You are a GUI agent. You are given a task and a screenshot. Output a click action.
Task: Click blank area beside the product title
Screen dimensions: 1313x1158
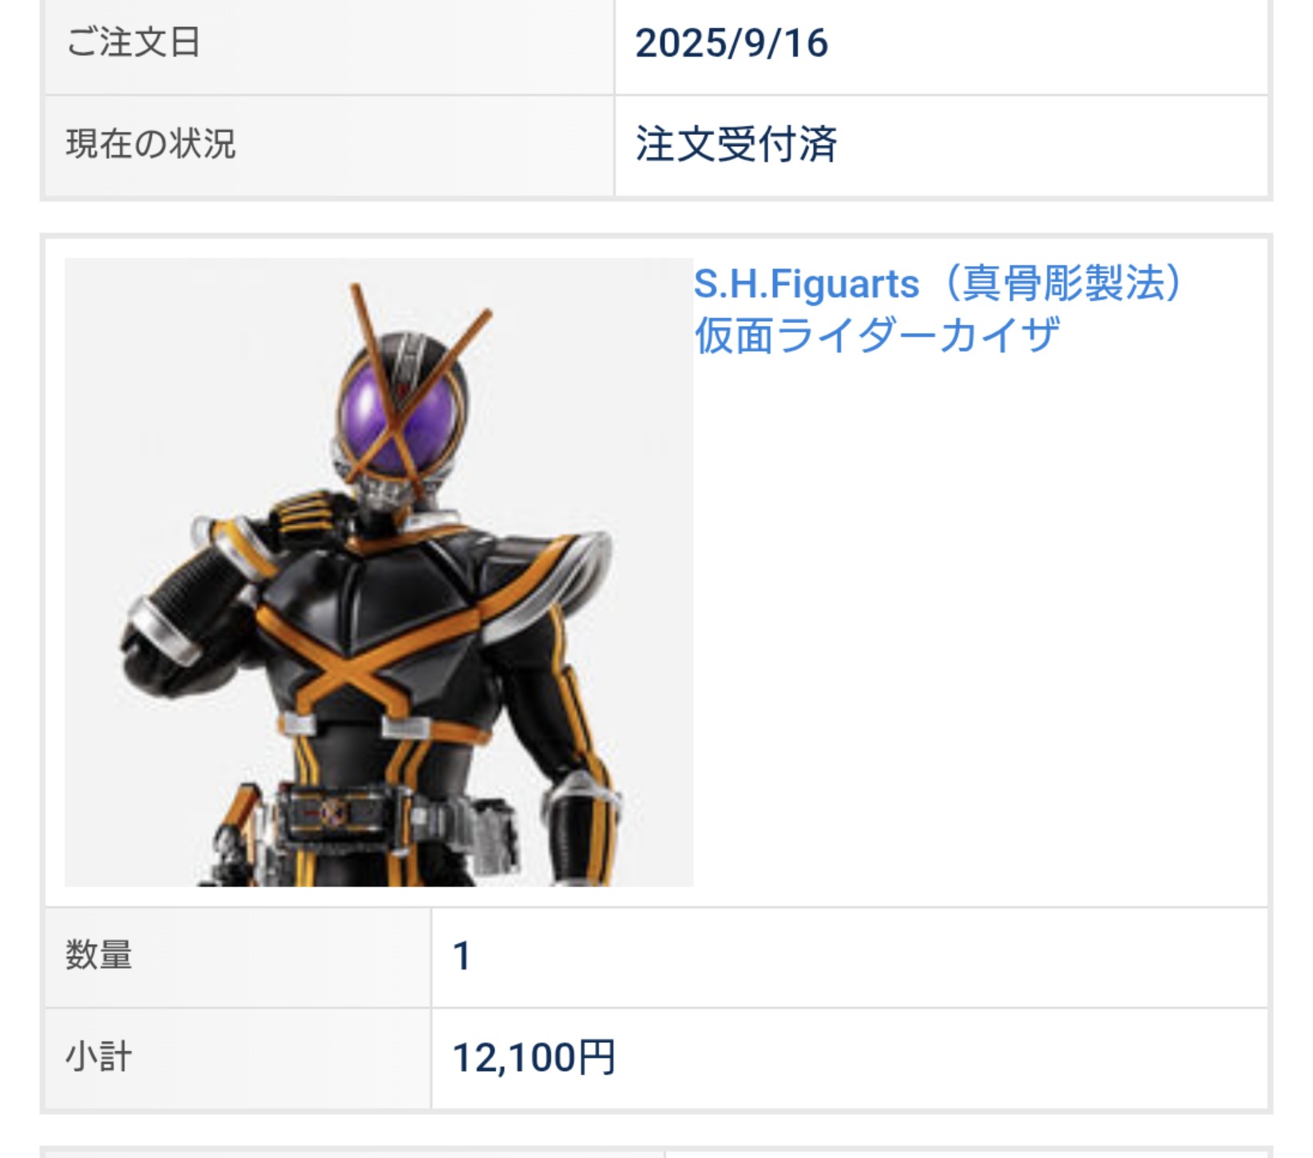tap(978, 623)
